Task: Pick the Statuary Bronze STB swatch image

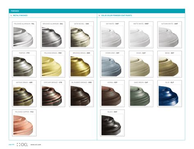Action: (52, 96)
